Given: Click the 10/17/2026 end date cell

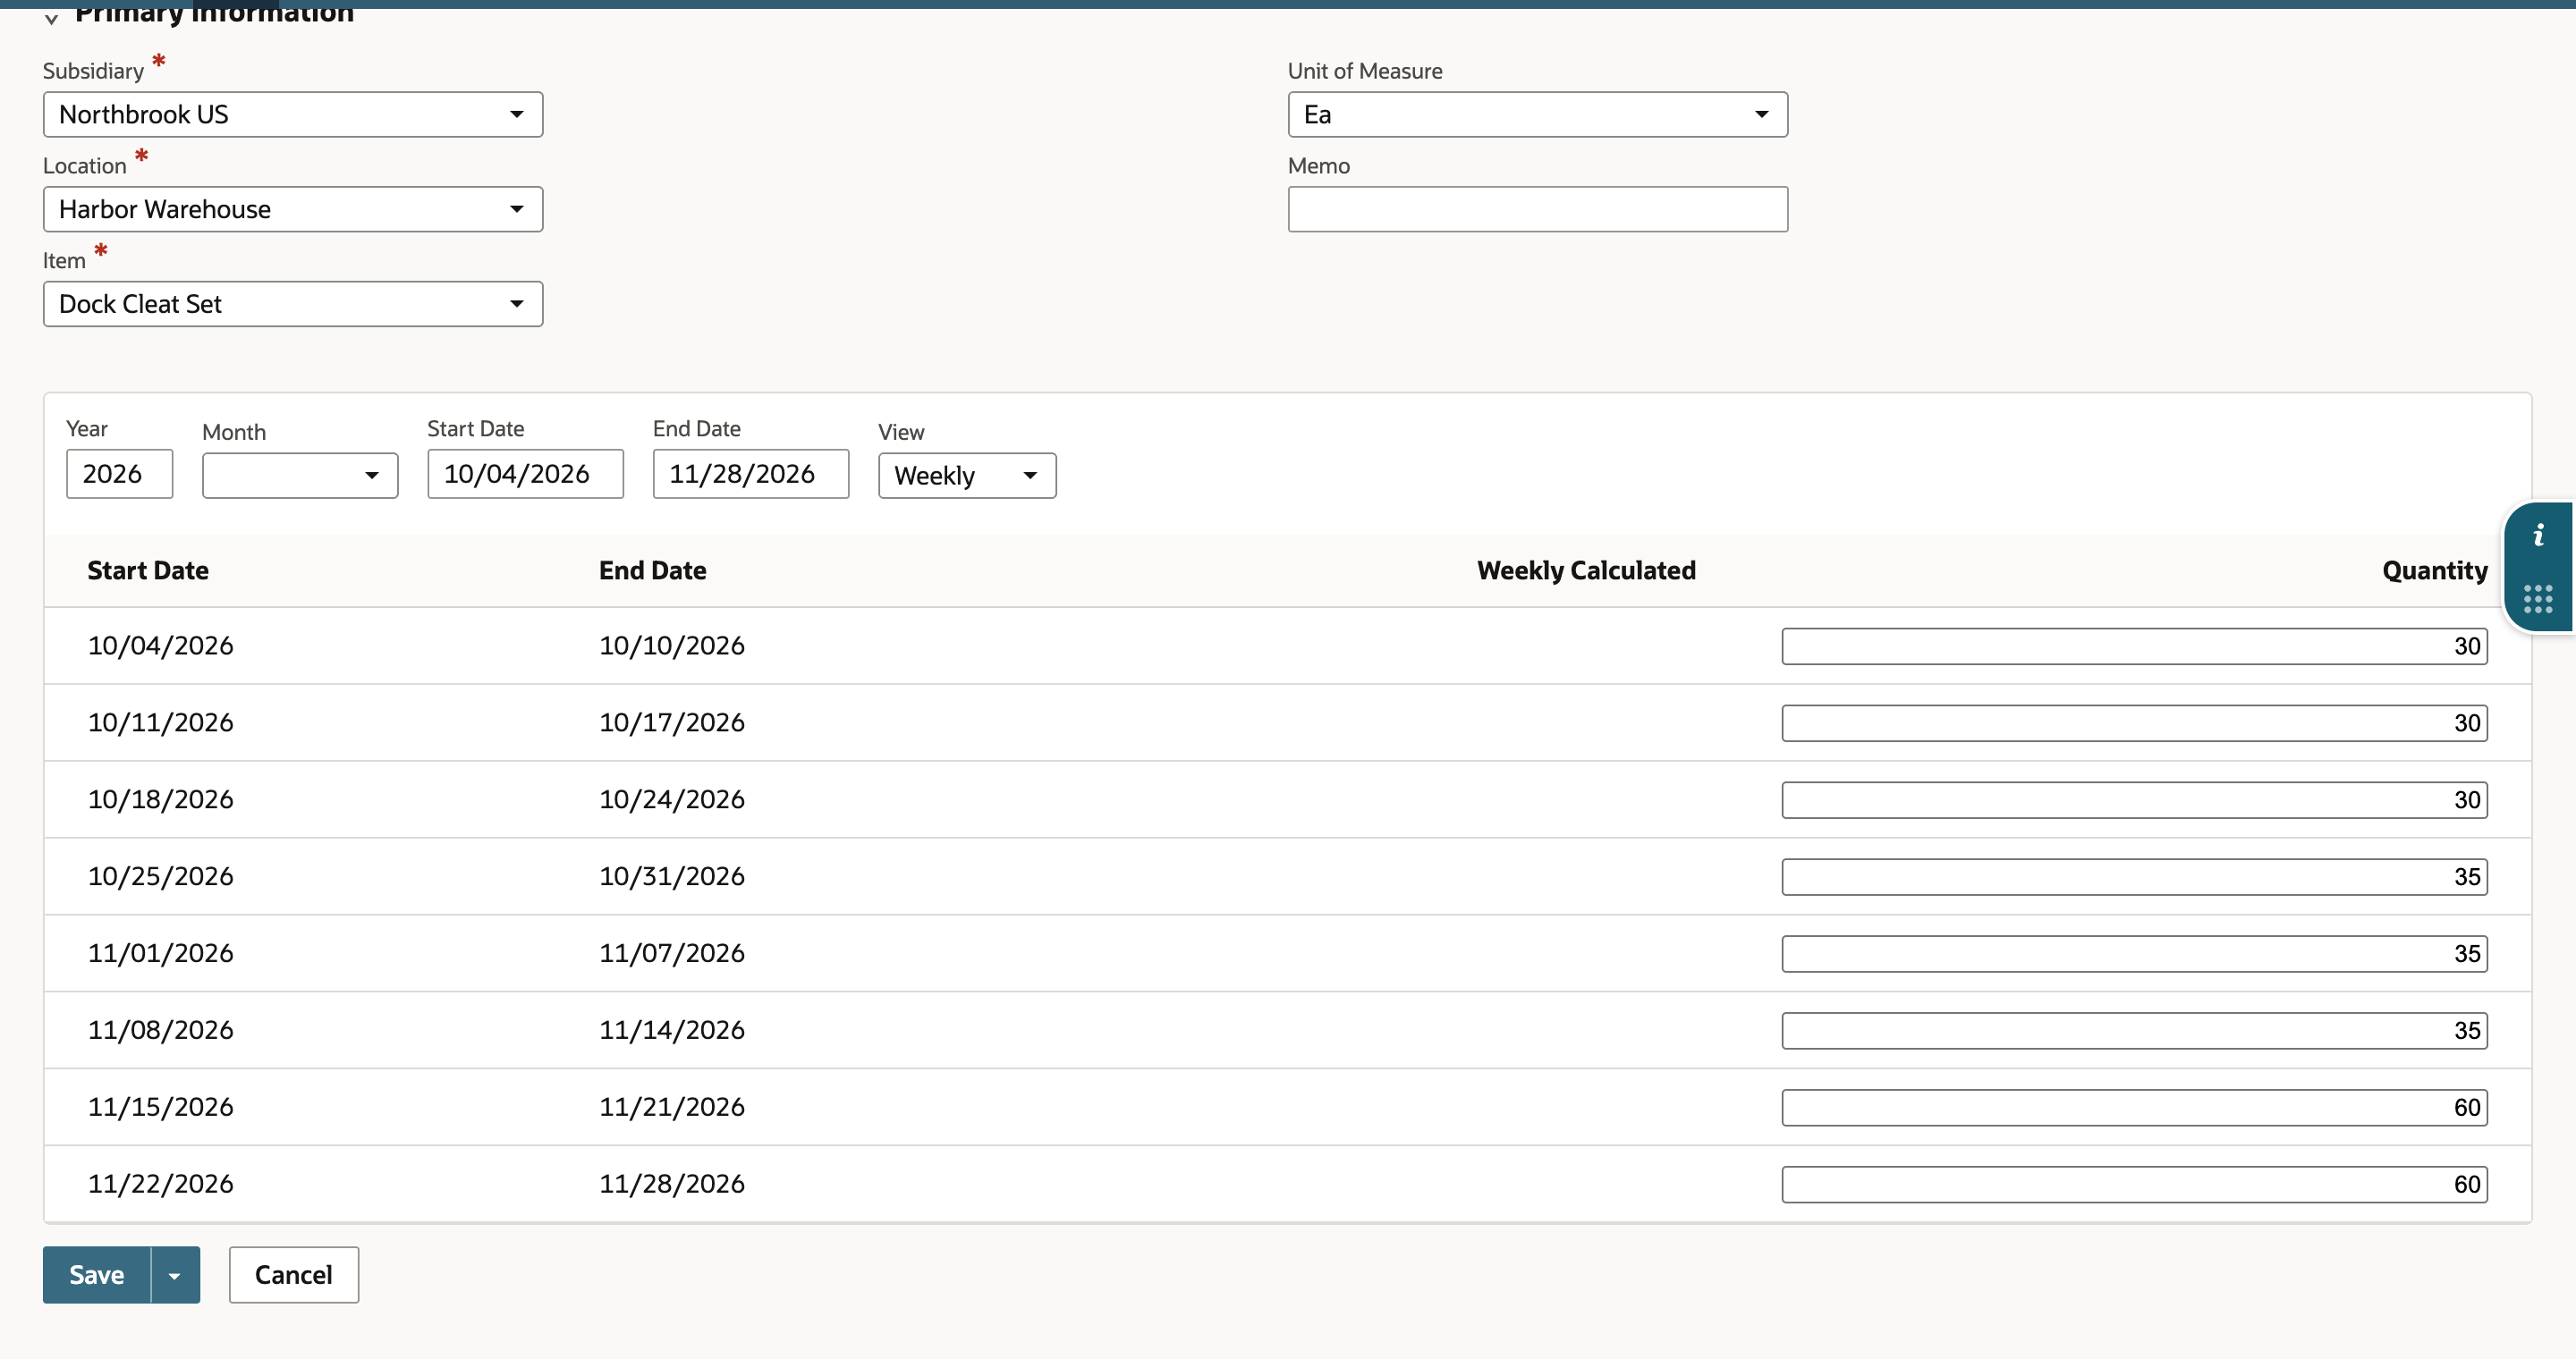Looking at the screenshot, I should point(672,722).
